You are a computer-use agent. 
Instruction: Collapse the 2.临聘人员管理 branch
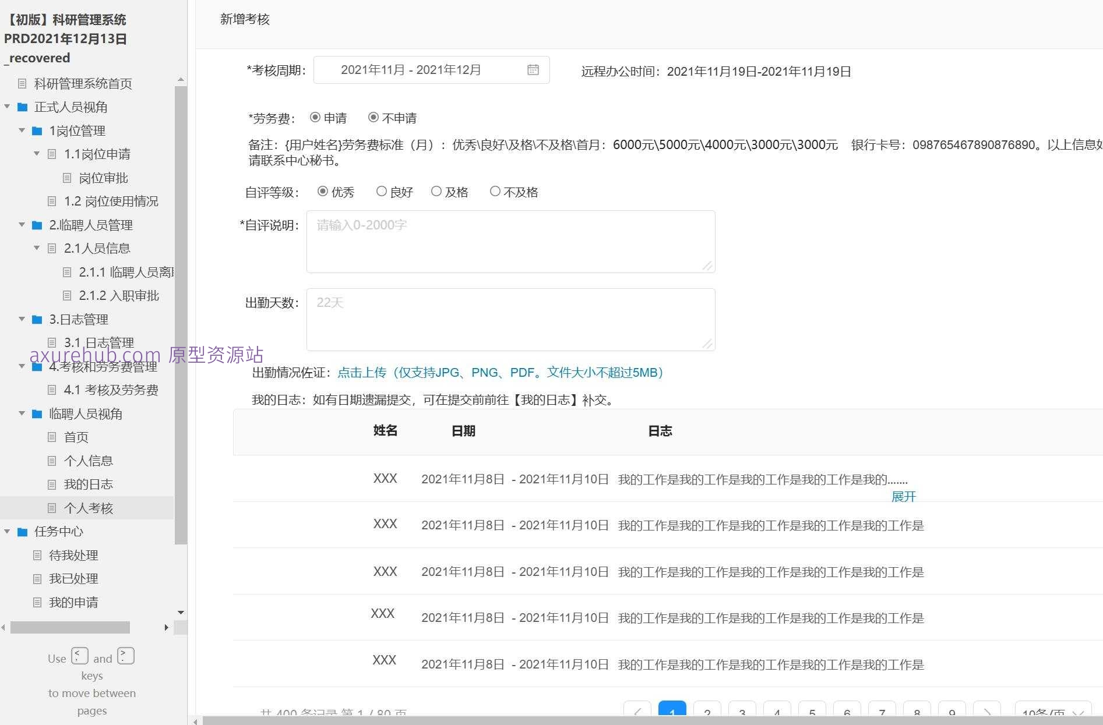click(22, 225)
